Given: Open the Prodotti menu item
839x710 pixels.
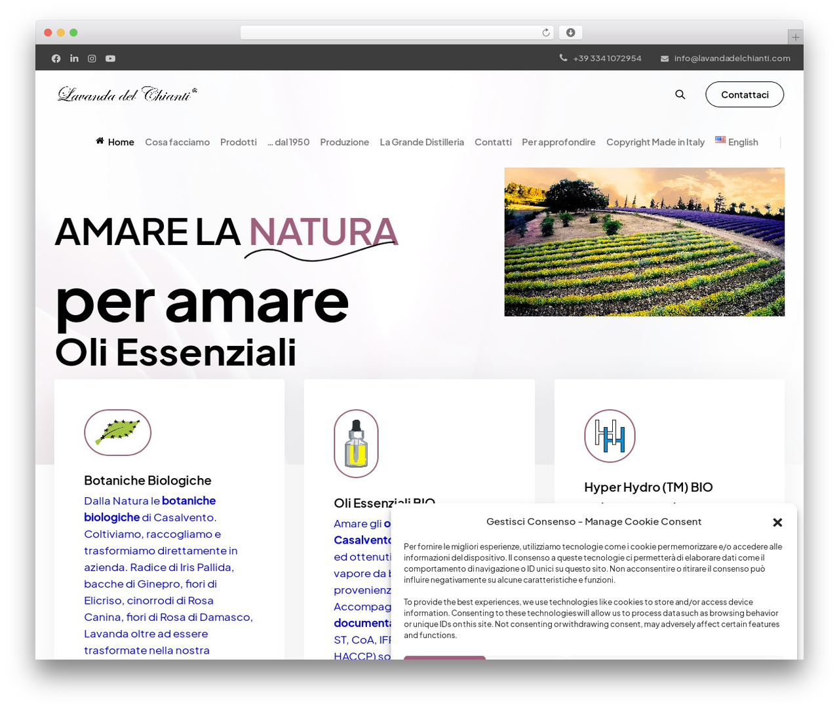Looking at the screenshot, I should 239,142.
